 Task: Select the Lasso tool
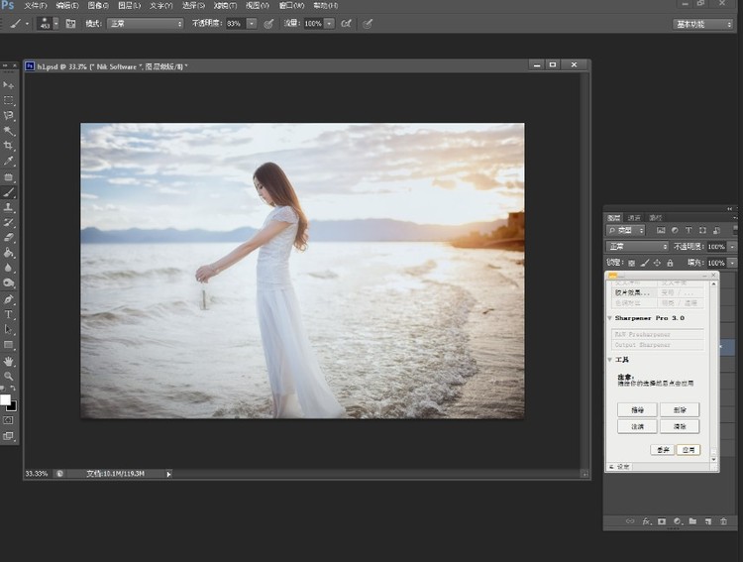coord(9,115)
